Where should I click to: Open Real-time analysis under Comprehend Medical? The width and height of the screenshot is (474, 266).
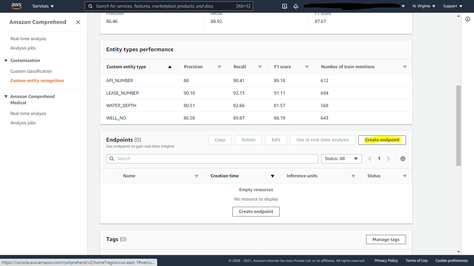point(28,114)
